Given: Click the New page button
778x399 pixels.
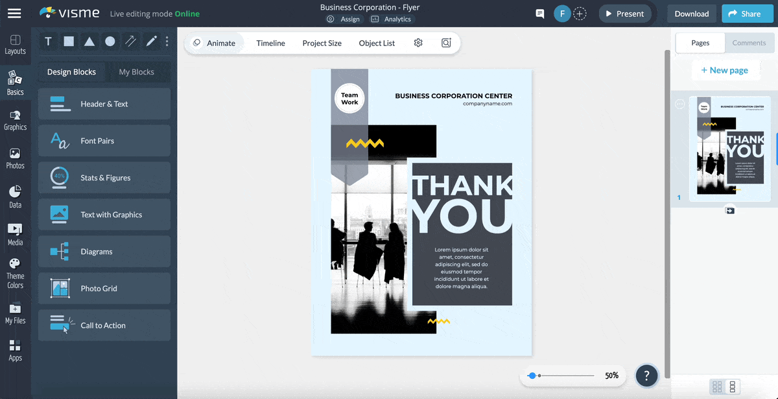Looking at the screenshot, I should click(725, 69).
